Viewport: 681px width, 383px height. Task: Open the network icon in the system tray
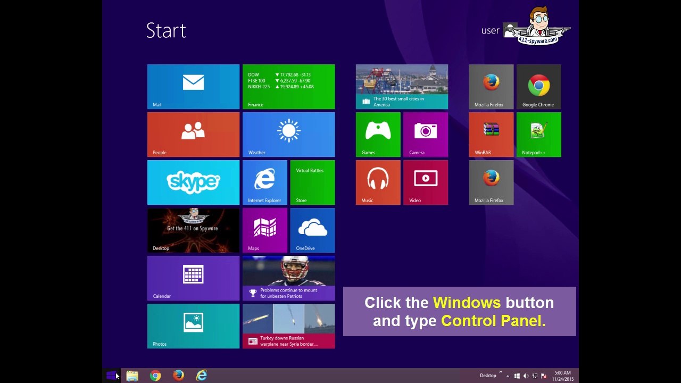(x=535, y=376)
